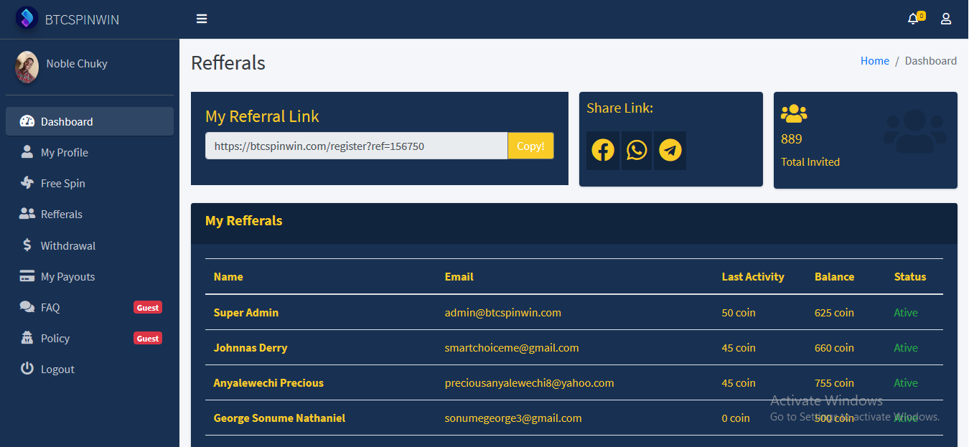Select the referral link URL field

357,146
